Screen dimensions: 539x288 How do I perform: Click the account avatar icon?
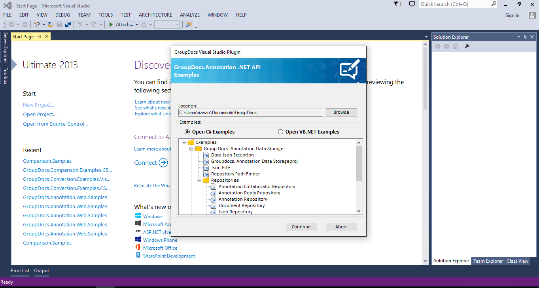(x=532, y=15)
